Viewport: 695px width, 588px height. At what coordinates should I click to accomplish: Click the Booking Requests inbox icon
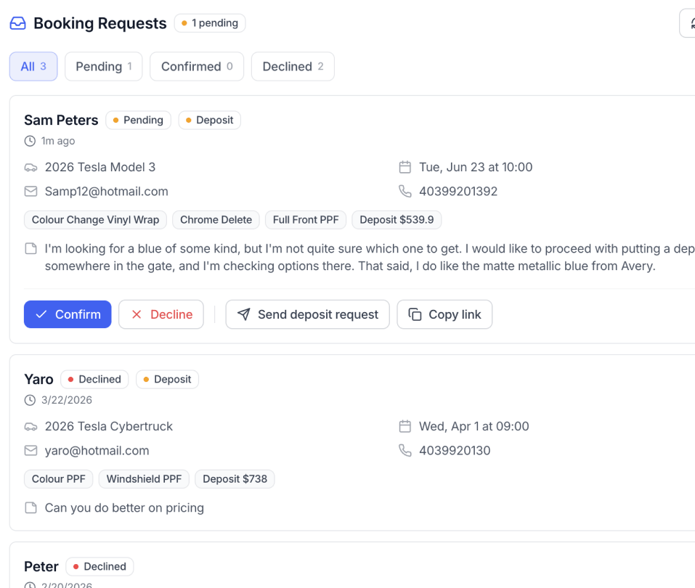pos(17,23)
